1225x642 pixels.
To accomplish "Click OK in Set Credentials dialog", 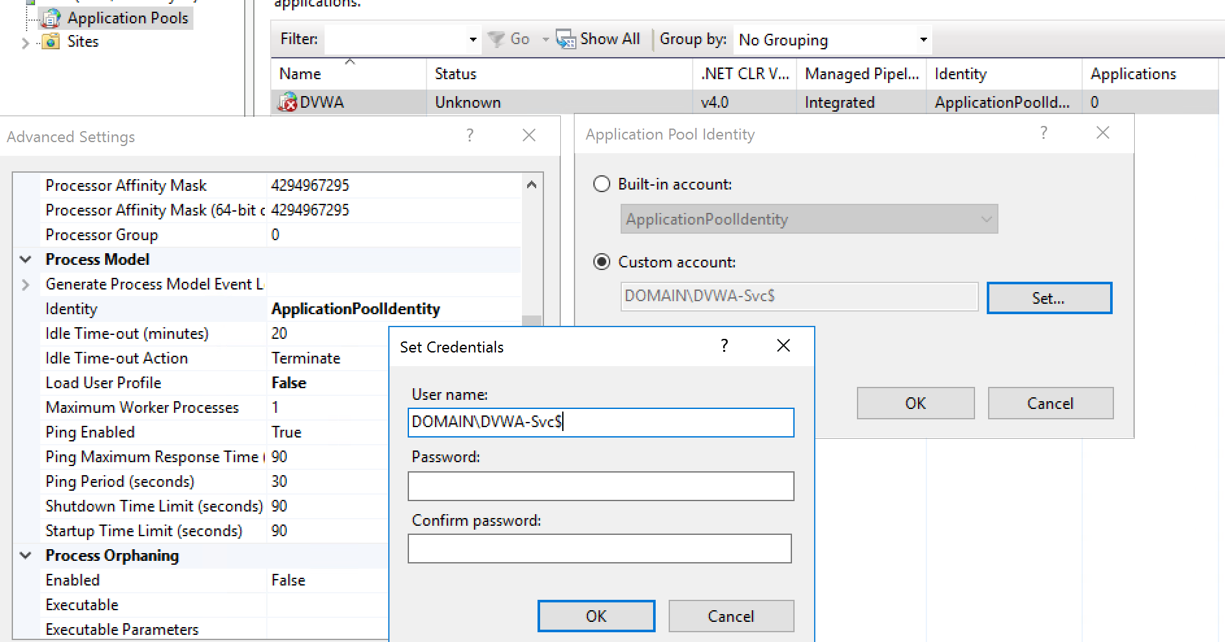I will 596,616.
